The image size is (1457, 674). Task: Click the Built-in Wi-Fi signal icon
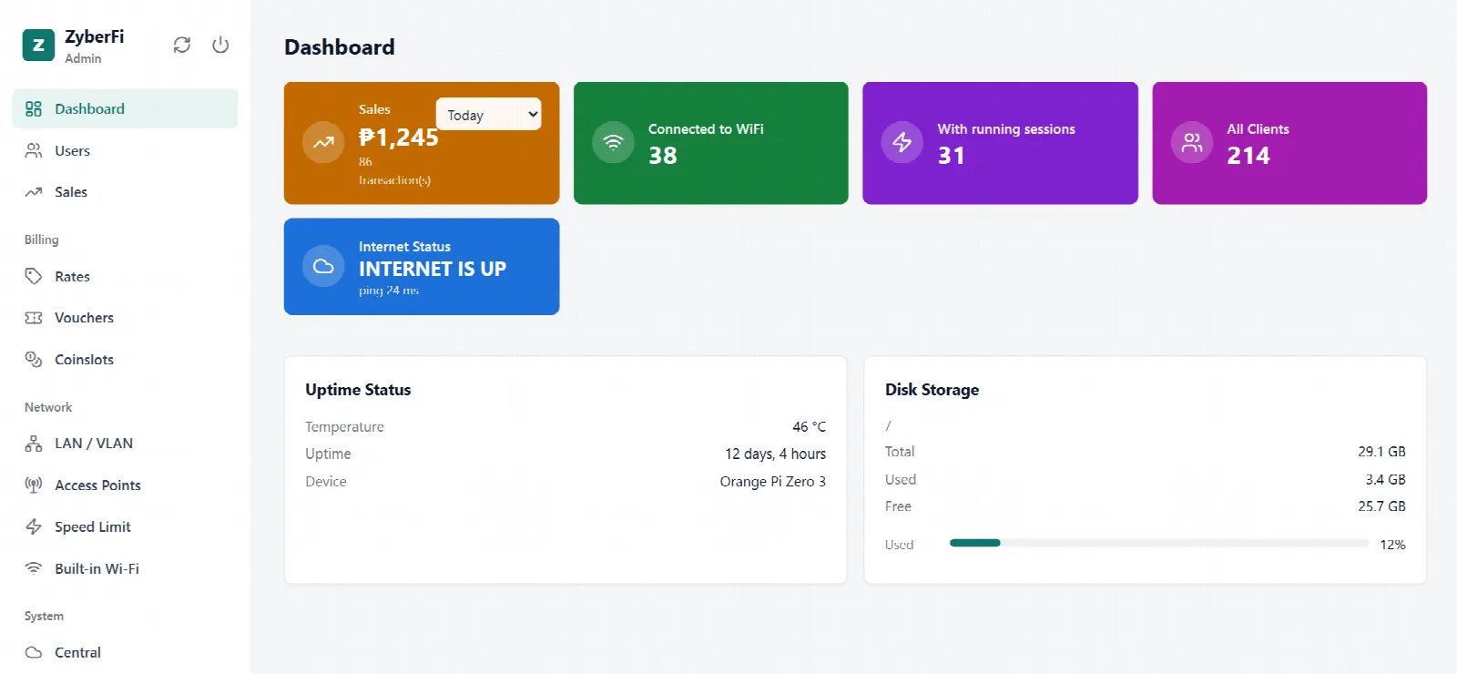click(x=34, y=568)
